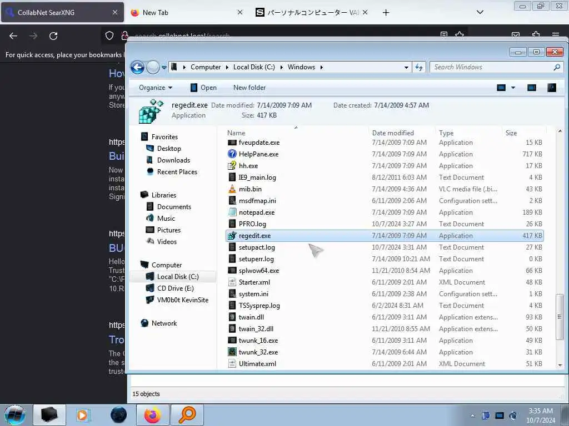
Task: Select Computer in the navigation pane
Action: click(167, 265)
